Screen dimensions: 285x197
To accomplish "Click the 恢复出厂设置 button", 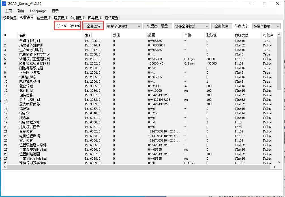I will (x=157, y=26).
